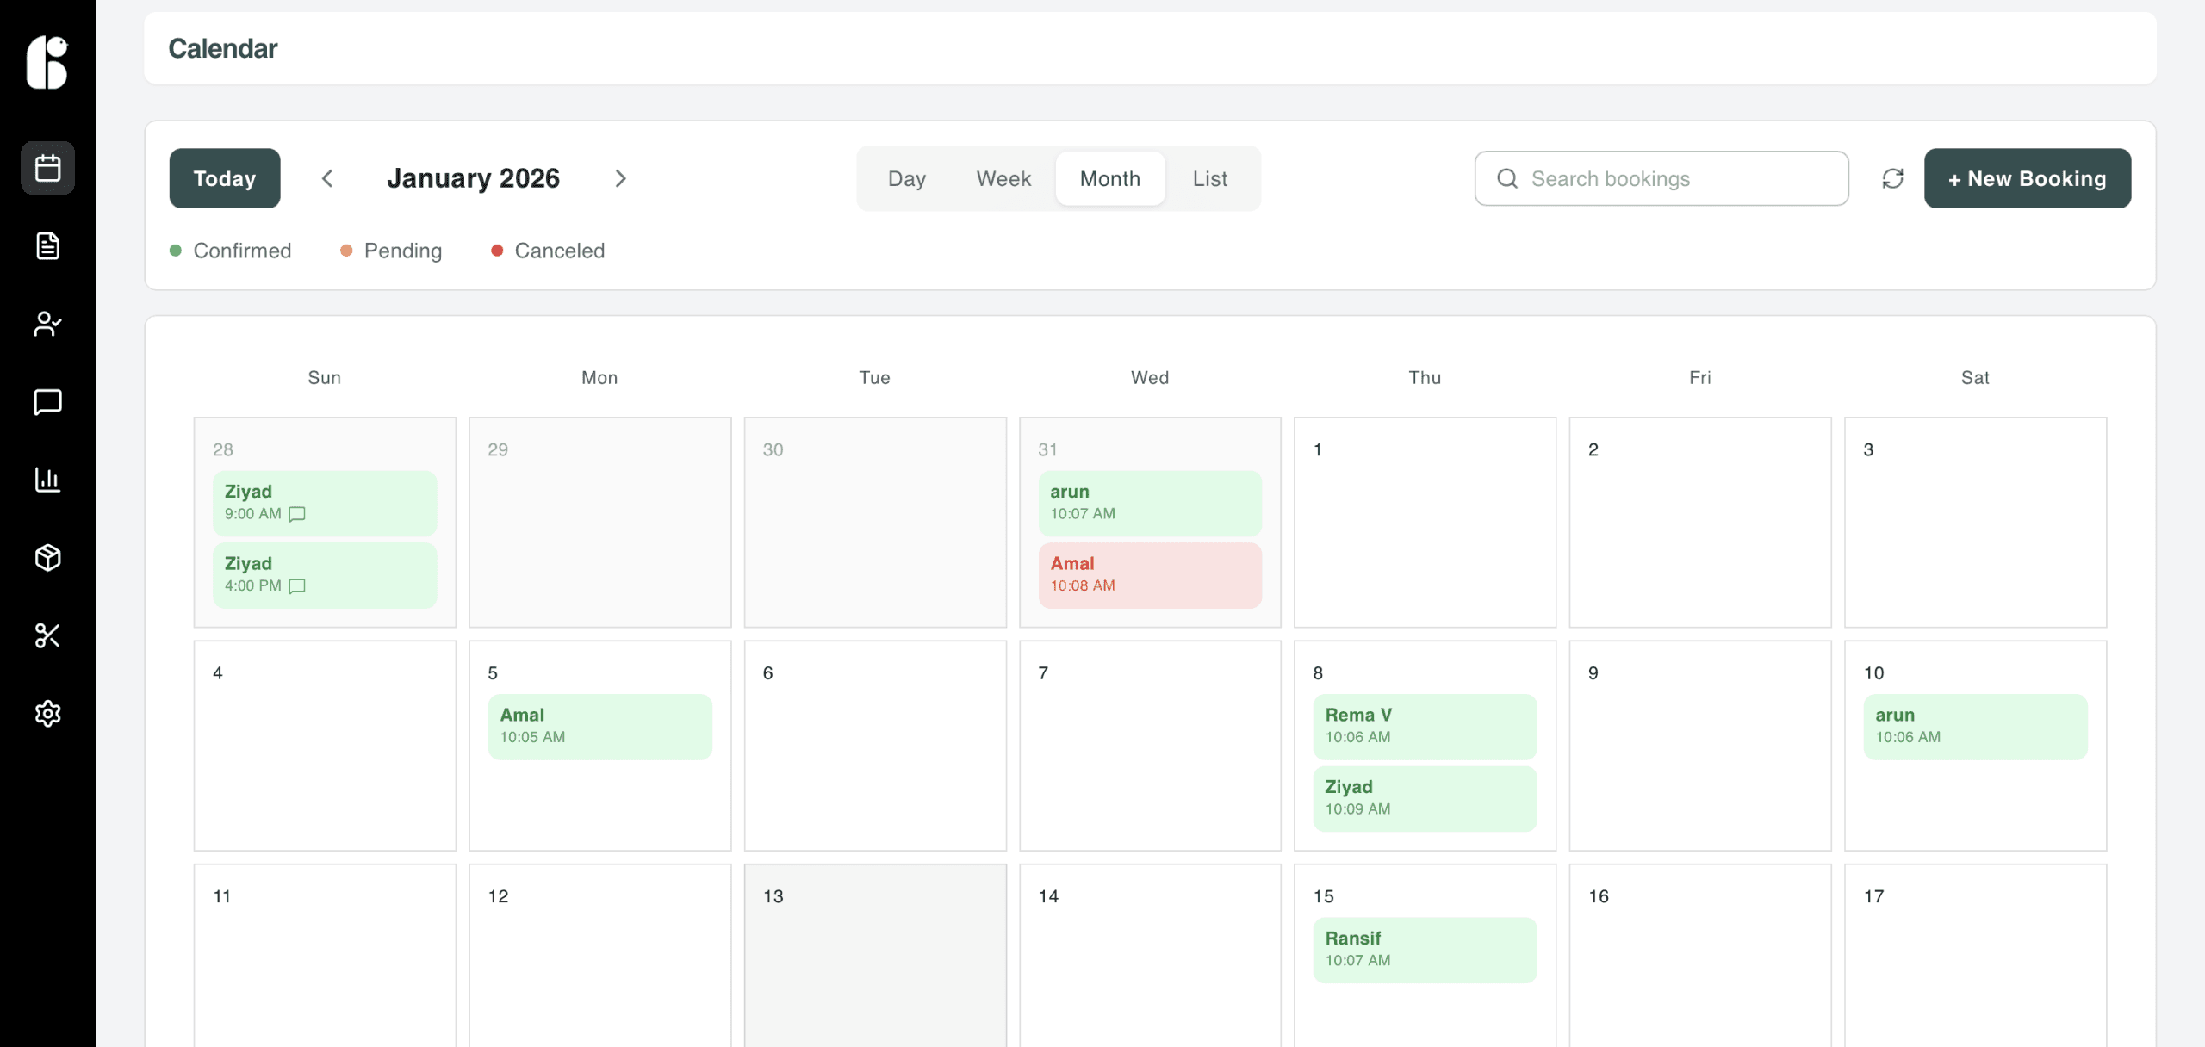Viewport: 2205px width, 1047px height.
Task: Go to next month with right chevron
Action: coord(620,178)
